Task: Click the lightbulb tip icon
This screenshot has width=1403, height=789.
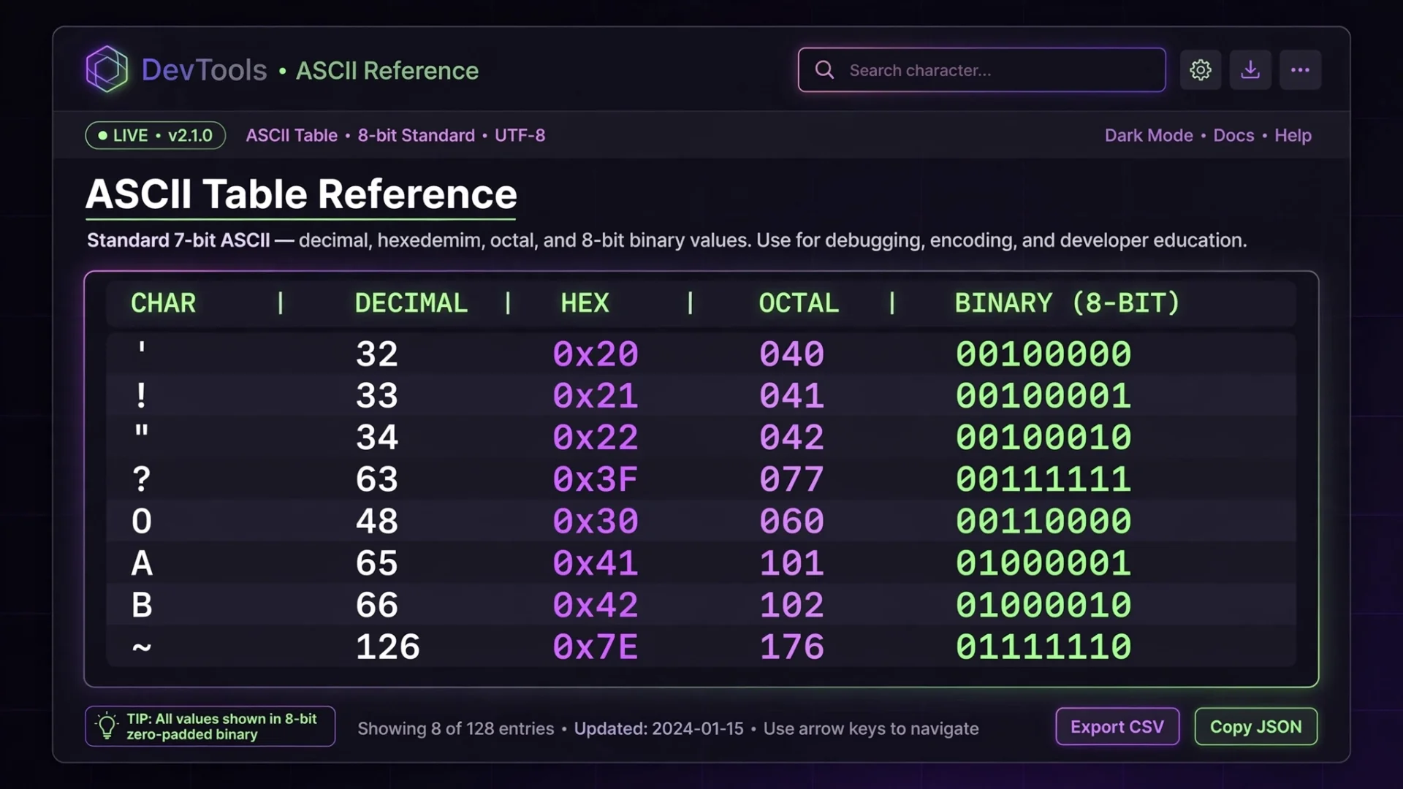Action: click(x=107, y=726)
